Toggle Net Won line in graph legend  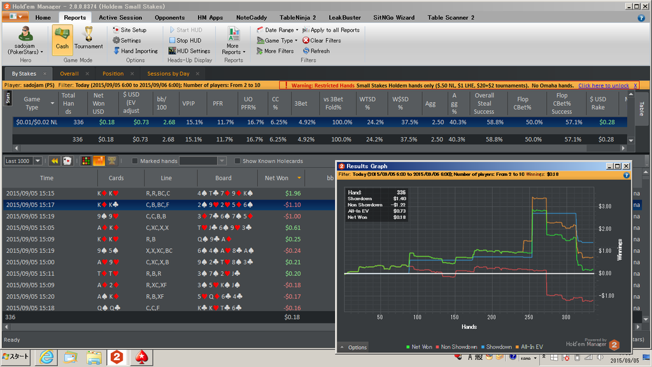(419, 347)
